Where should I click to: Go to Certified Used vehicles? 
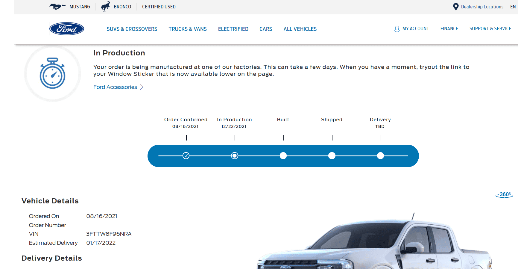click(159, 7)
